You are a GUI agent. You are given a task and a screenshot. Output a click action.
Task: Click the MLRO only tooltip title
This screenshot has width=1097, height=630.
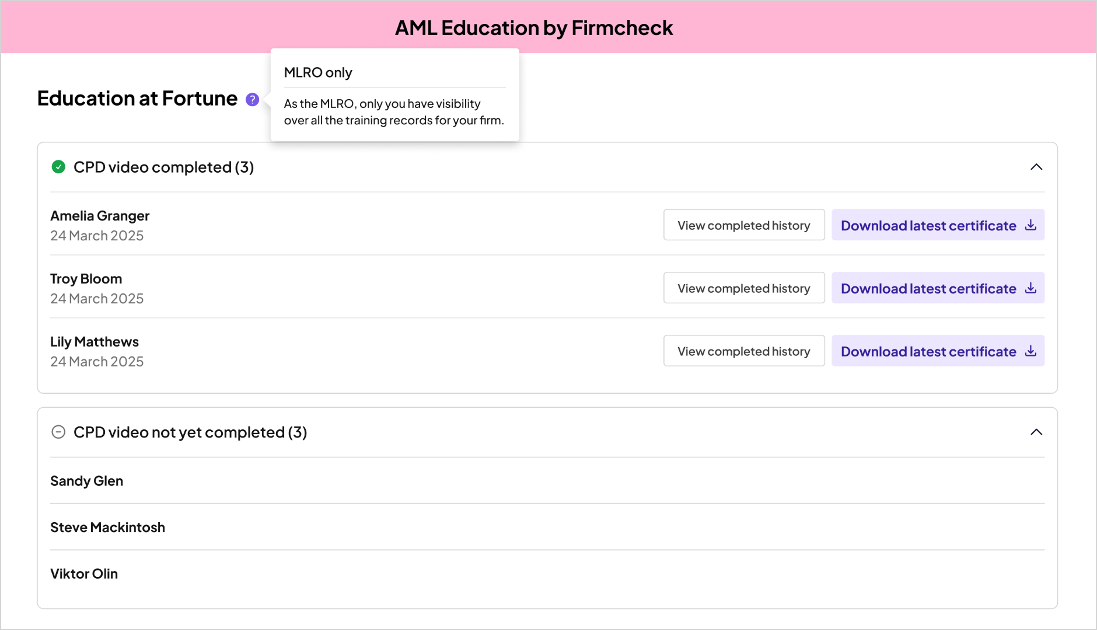tap(318, 73)
